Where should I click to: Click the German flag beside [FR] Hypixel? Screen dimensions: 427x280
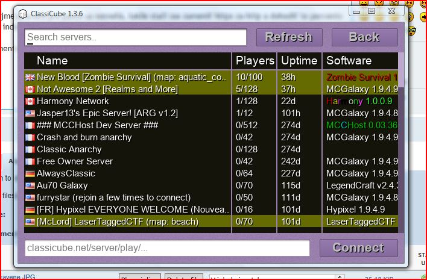pos(30,210)
